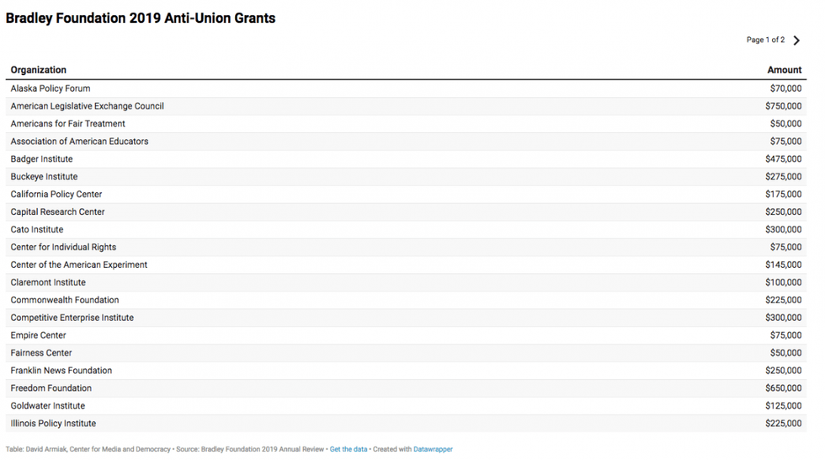Click the chart title heading
825x460 pixels.
[x=141, y=18]
